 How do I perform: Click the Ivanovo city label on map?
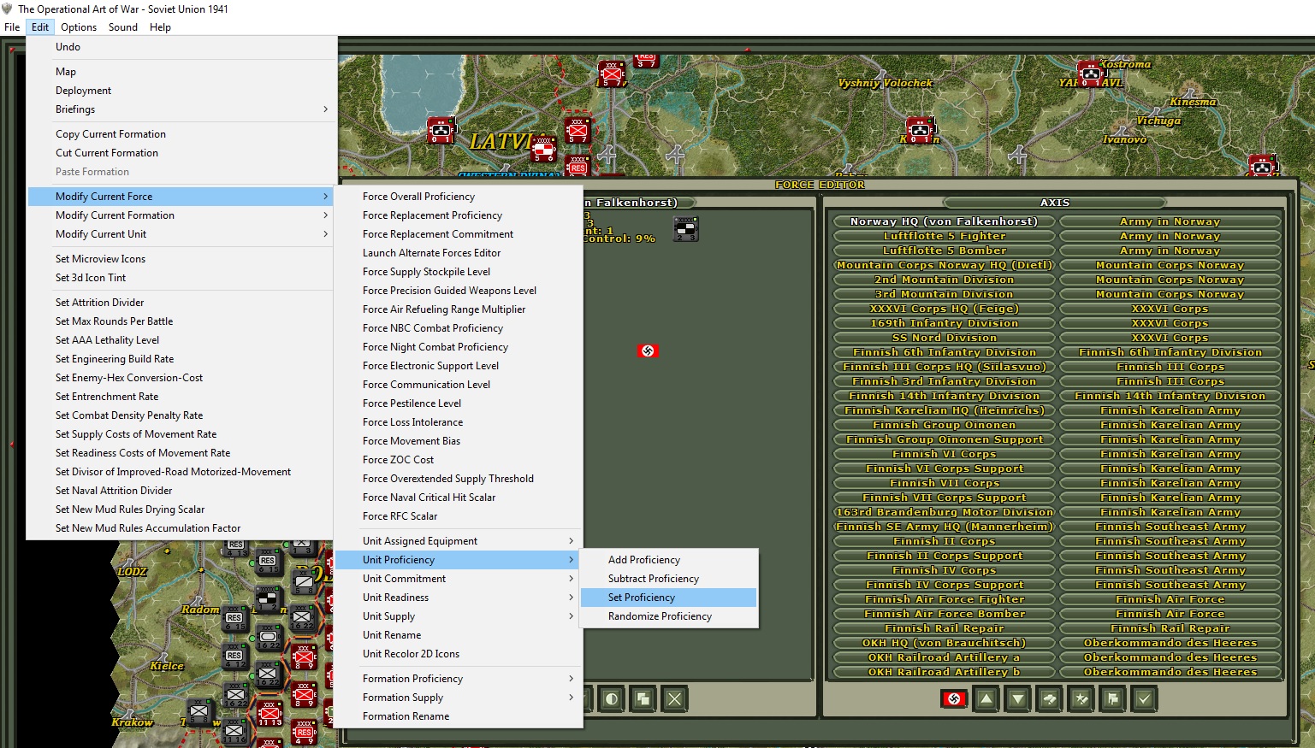click(1124, 139)
